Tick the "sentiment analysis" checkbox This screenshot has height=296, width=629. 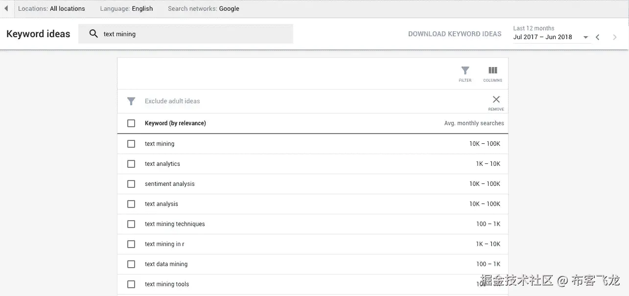131,184
